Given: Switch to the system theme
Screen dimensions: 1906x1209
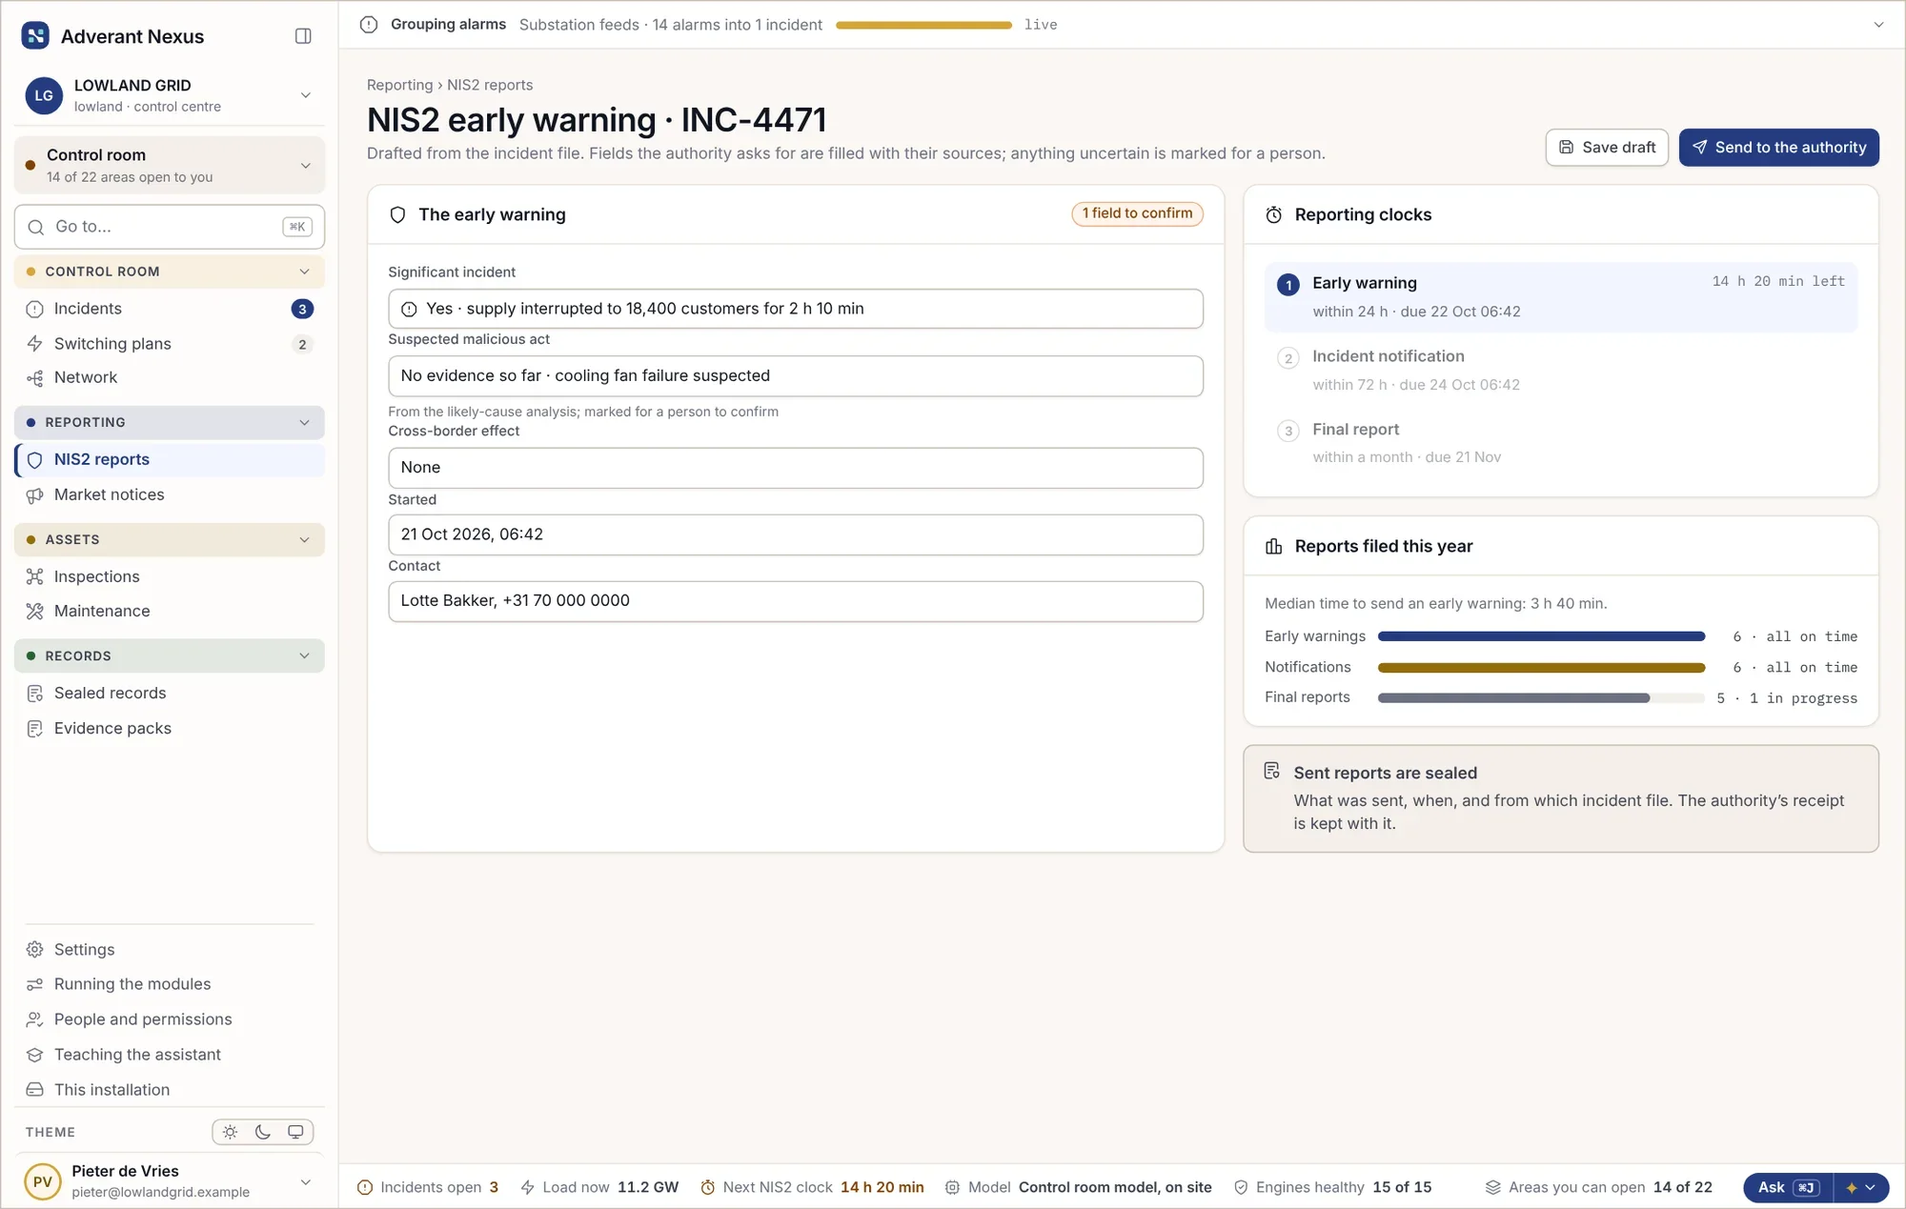Looking at the screenshot, I should pyautogui.click(x=295, y=1132).
